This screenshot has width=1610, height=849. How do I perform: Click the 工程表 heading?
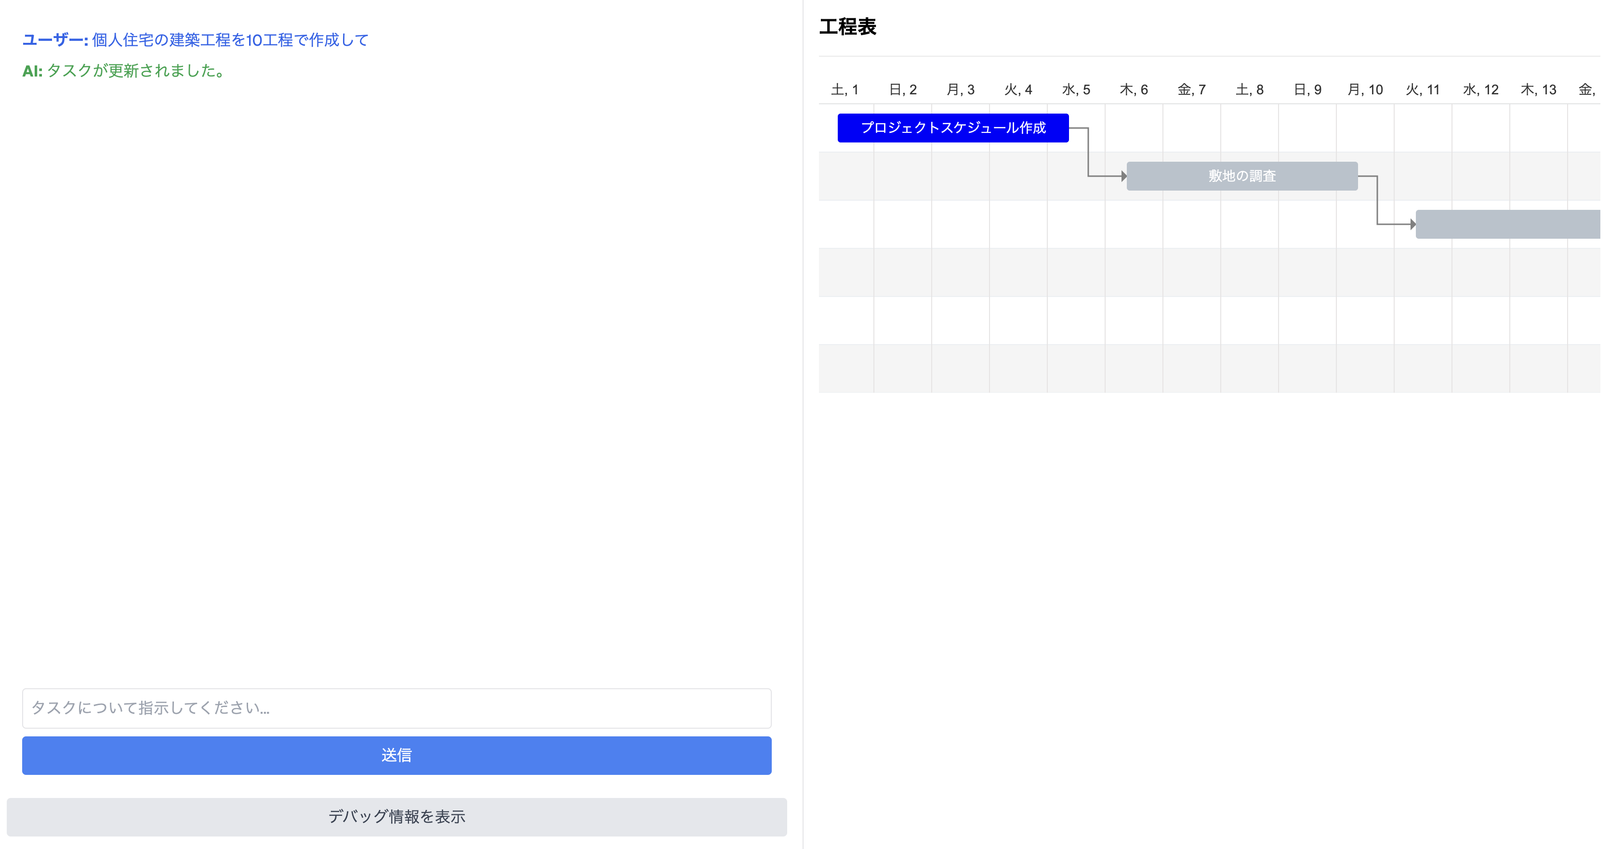(x=847, y=27)
